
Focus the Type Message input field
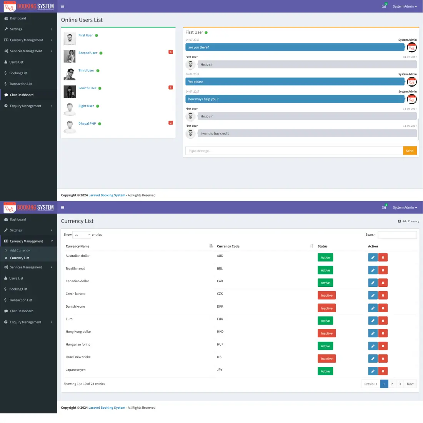pyautogui.click(x=294, y=151)
